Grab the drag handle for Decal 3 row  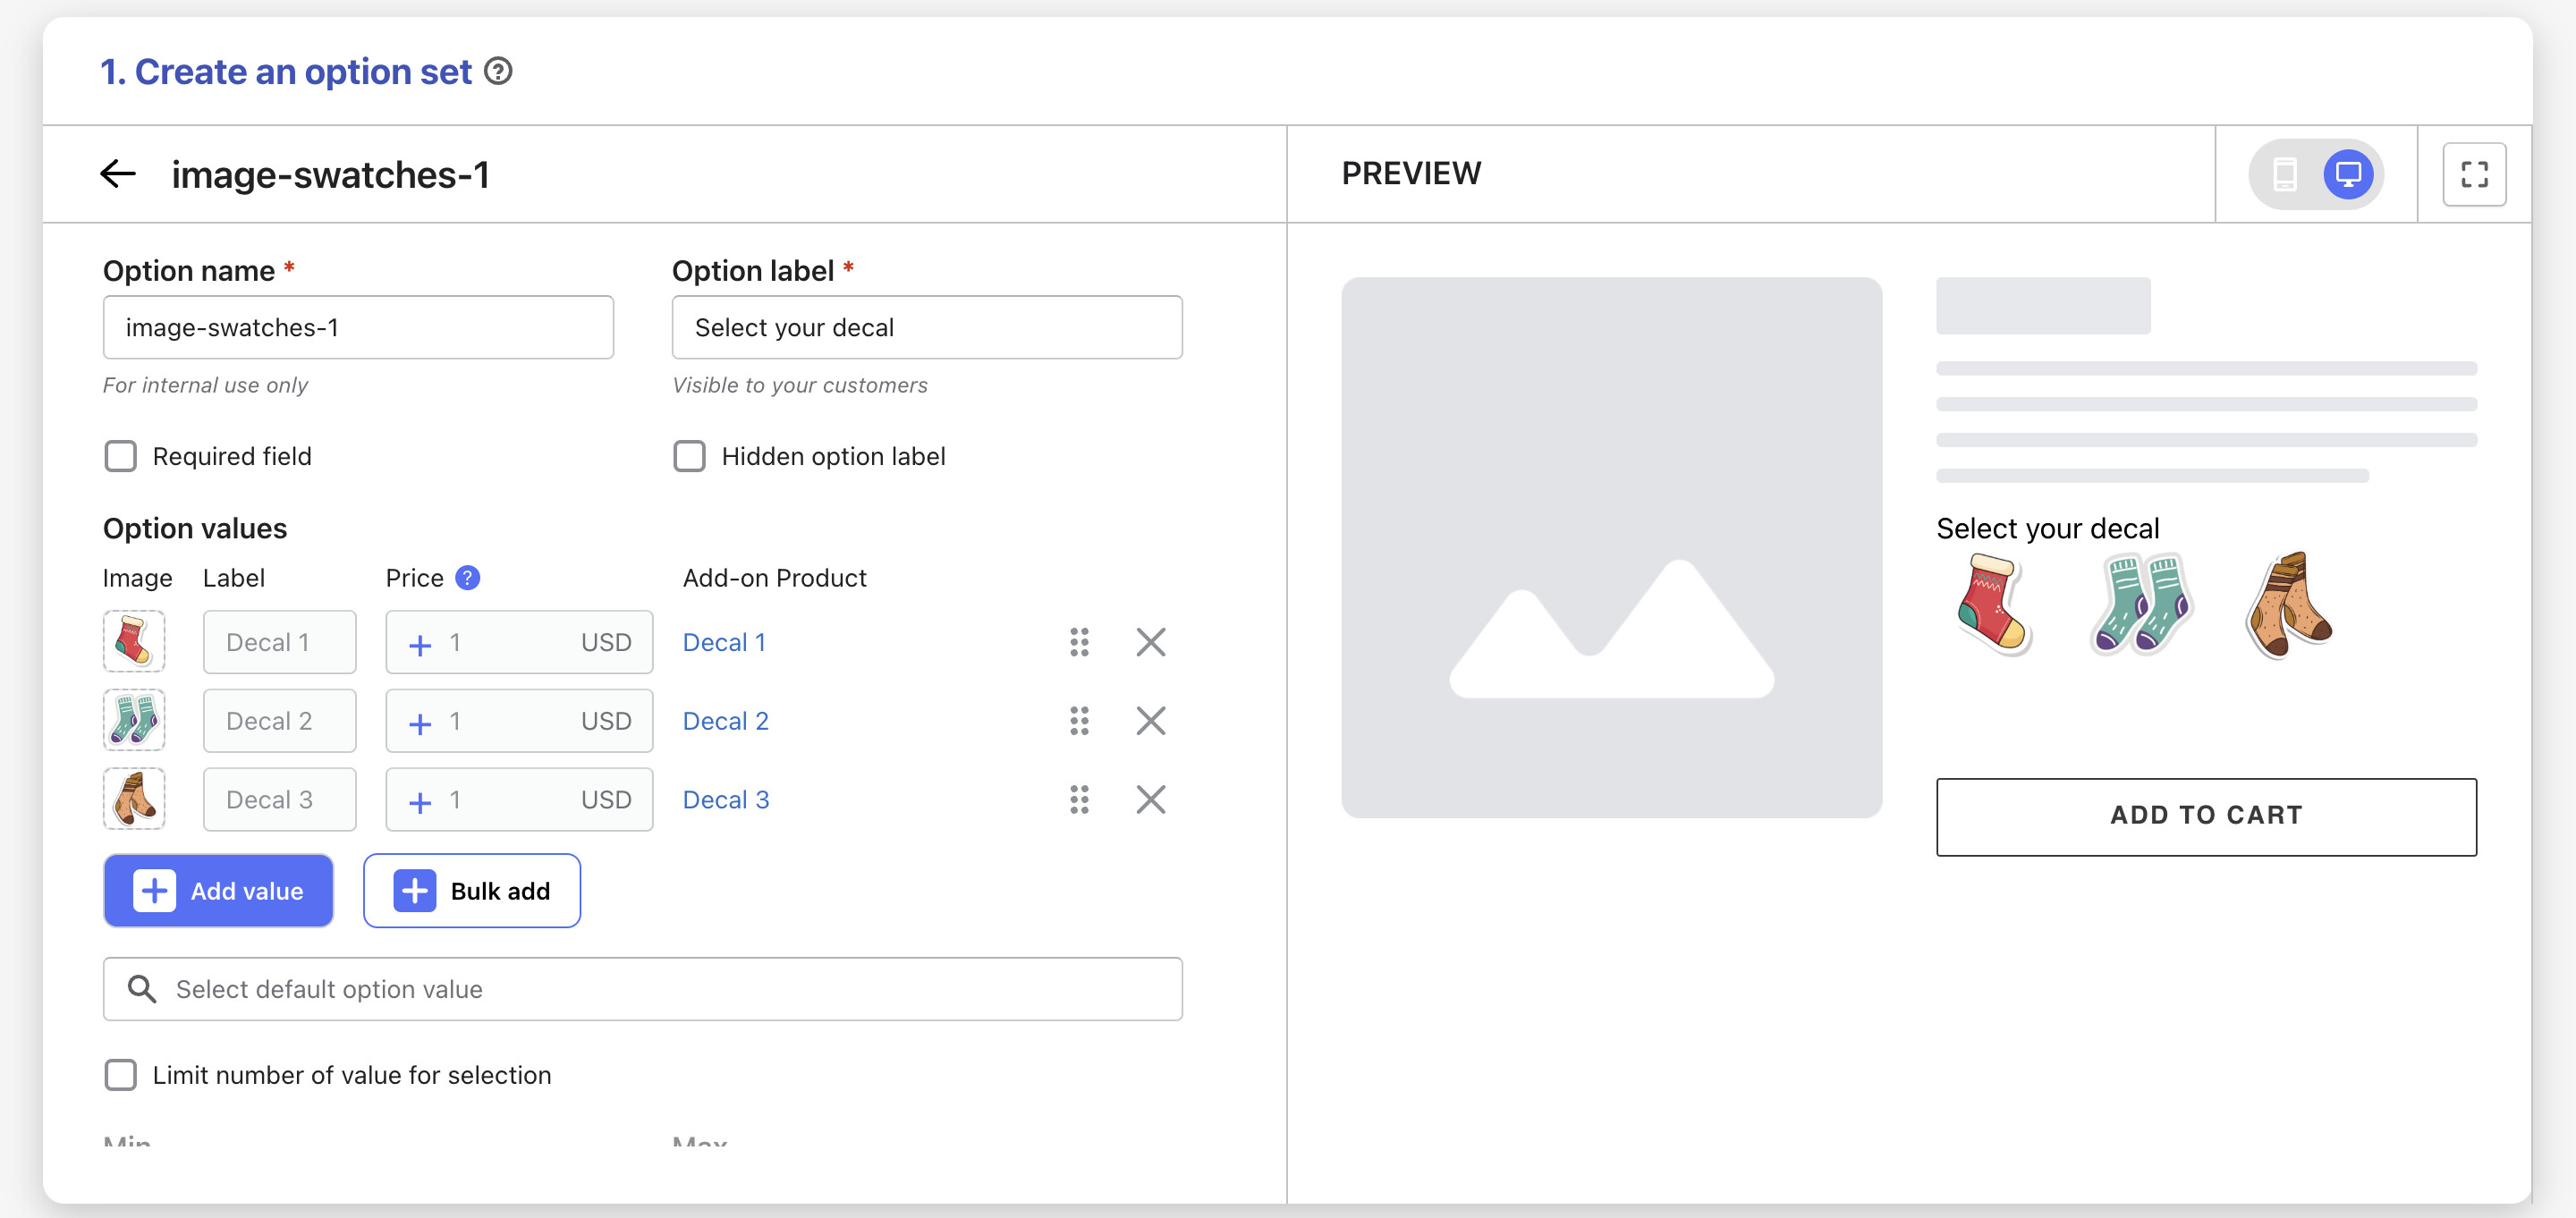(1078, 800)
